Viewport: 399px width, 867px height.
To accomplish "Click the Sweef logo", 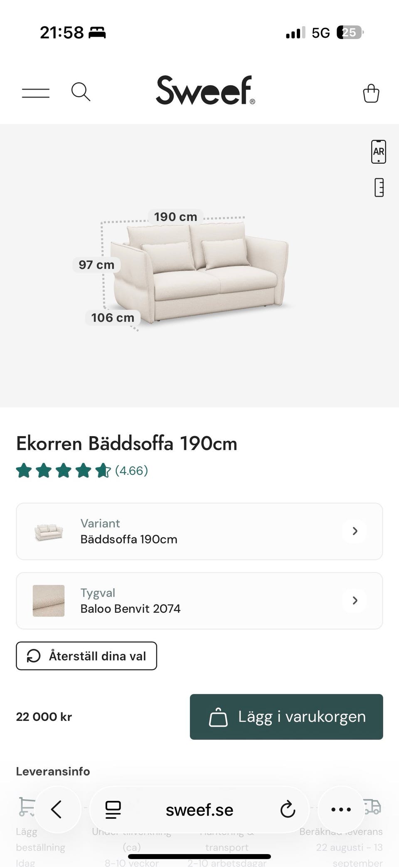I will tap(205, 90).
